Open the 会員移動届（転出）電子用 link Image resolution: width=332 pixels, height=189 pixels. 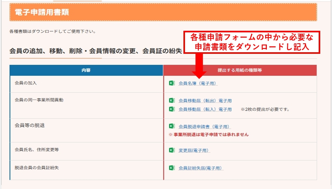click(x=205, y=100)
